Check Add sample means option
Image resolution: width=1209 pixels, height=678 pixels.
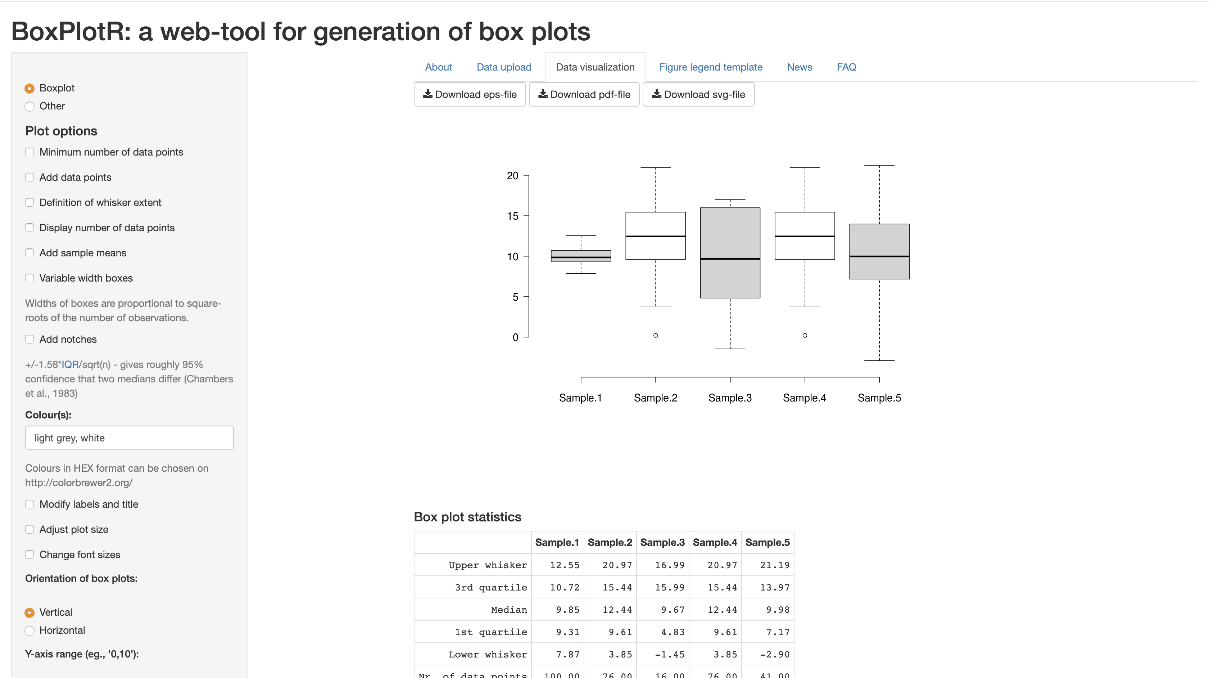(30, 253)
